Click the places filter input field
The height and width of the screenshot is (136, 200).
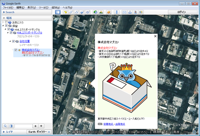click(24, 126)
